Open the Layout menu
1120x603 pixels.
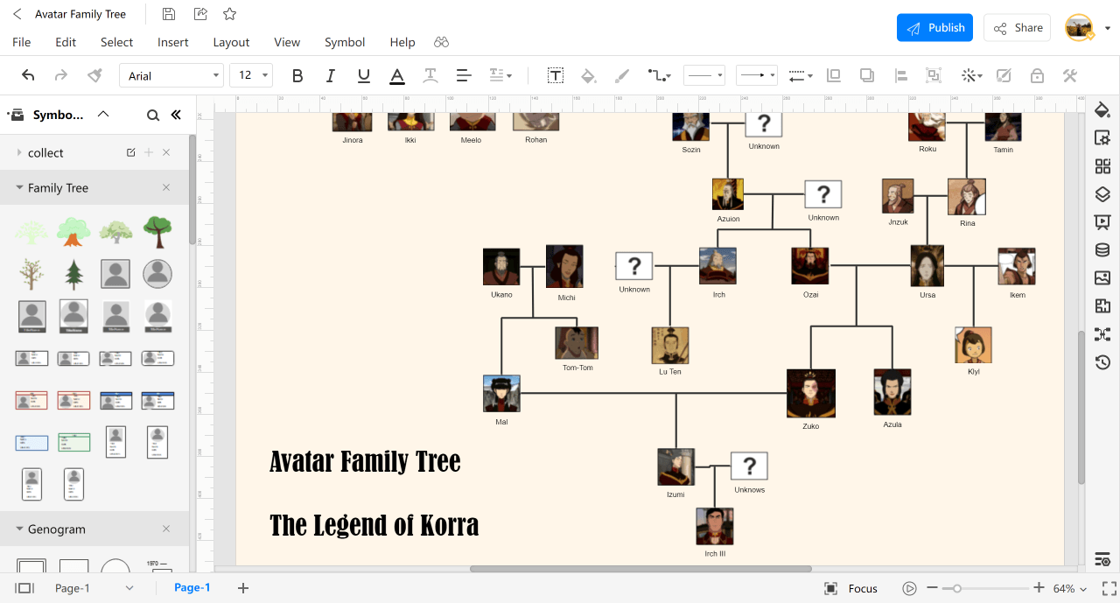pyautogui.click(x=231, y=42)
